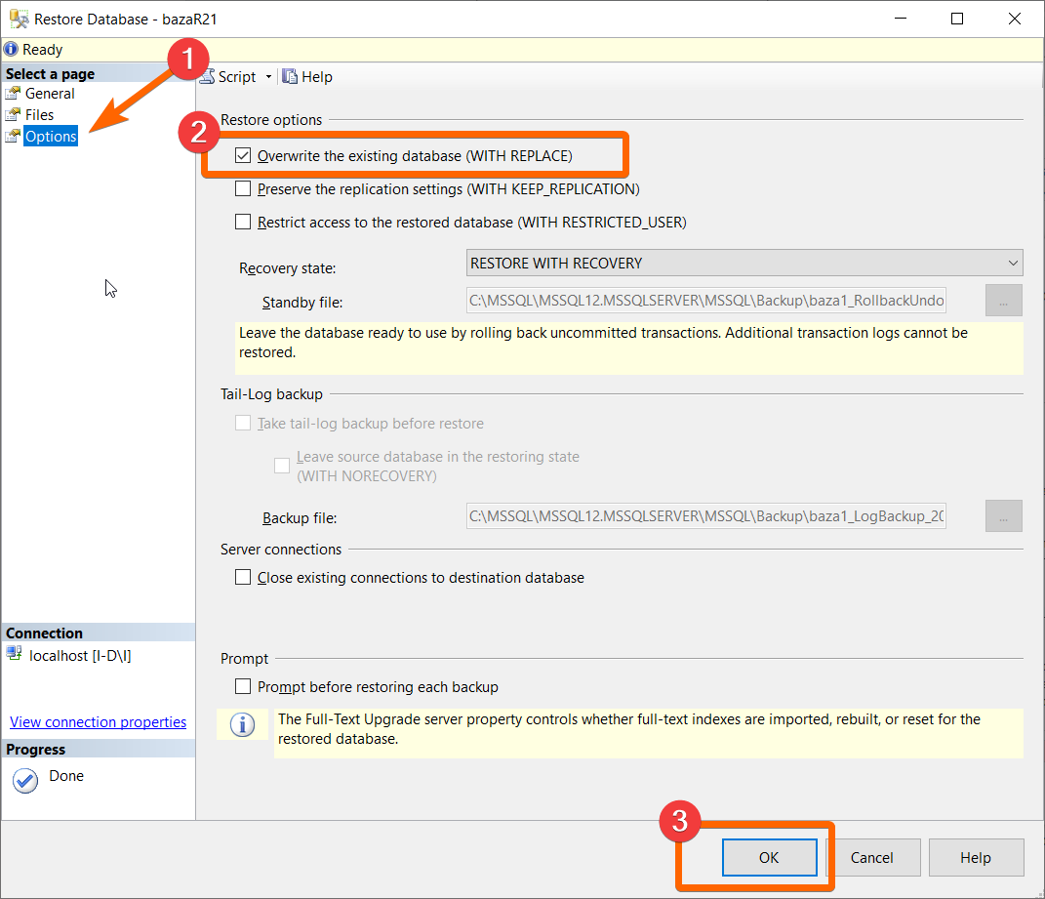This screenshot has height=899, width=1045.
Task: Check Leave source database in restoring state
Action: coord(282,466)
